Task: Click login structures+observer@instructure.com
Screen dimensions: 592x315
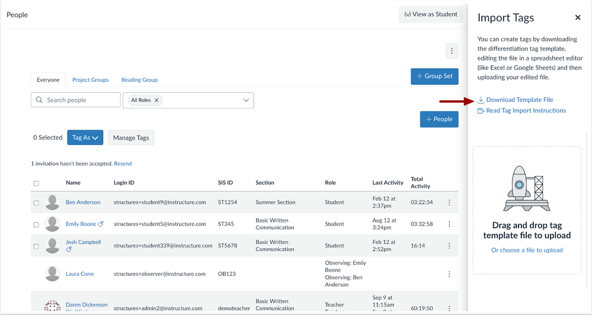Action: click(x=160, y=274)
